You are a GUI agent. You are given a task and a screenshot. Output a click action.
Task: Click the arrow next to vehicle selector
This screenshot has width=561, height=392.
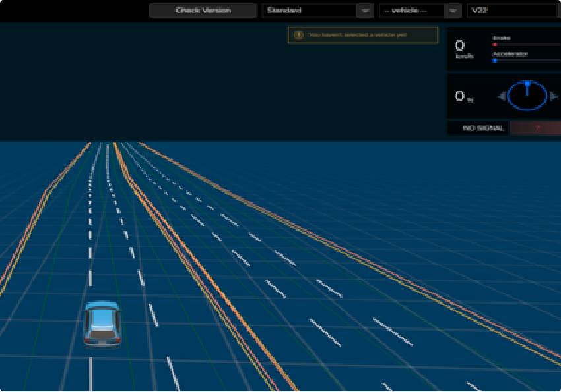pyautogui.click(x=453, y=11)
